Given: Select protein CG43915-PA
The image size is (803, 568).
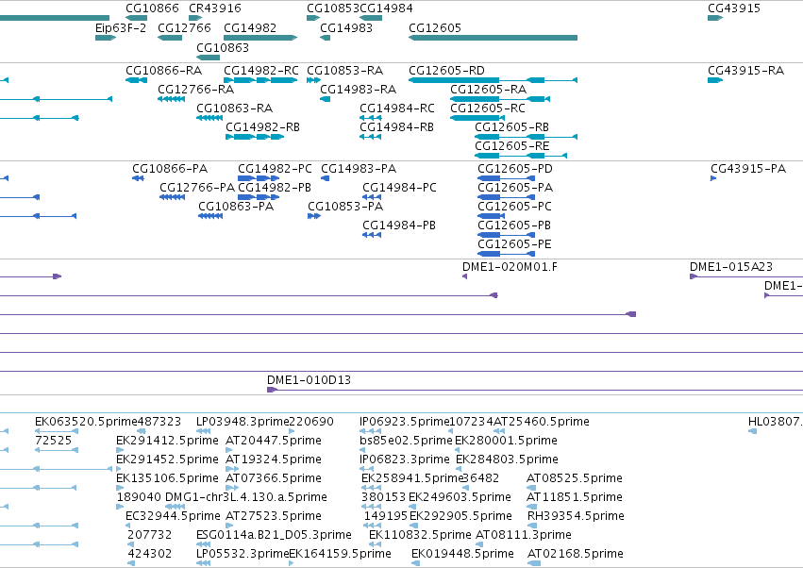Looking at the screenshot, I should pos(748,169).
